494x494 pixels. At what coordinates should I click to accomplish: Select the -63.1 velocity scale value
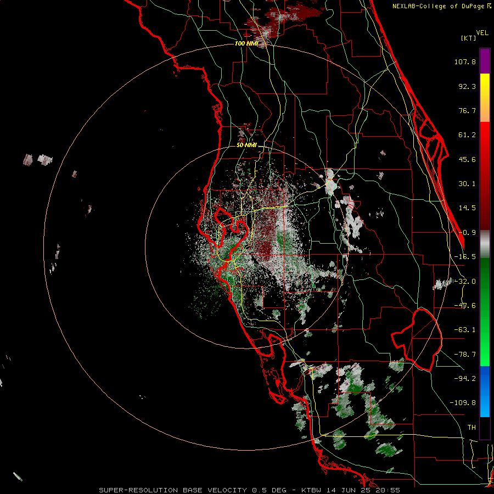(x=465, y=330)
